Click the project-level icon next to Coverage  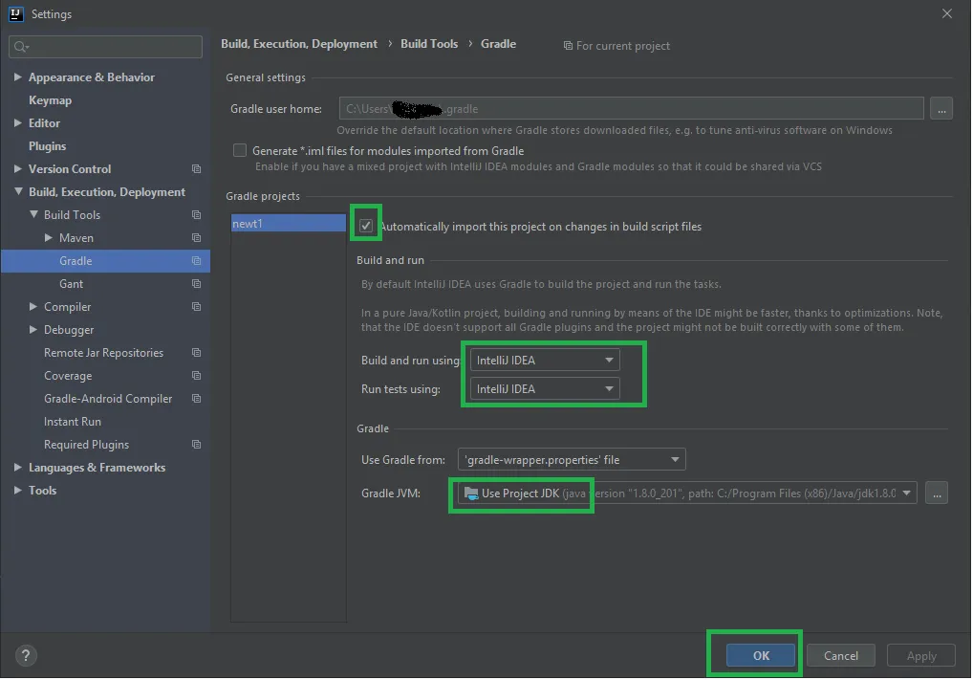196,376
